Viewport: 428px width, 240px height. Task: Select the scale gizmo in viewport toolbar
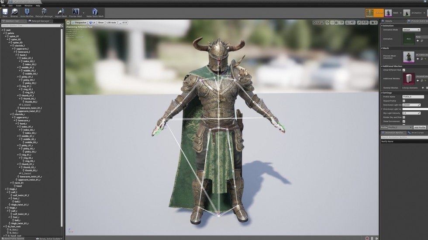pyautogui.click(x=322, y=23)
